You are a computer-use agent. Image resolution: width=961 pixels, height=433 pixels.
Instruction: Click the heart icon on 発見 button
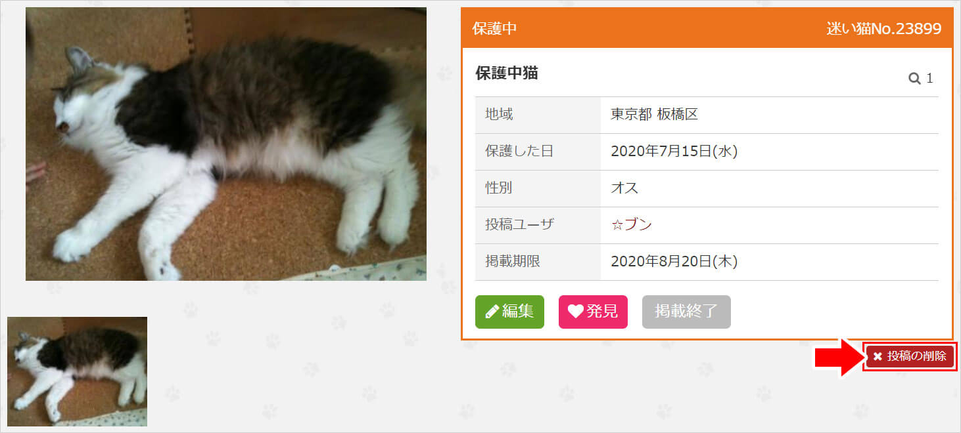(576, 312)
